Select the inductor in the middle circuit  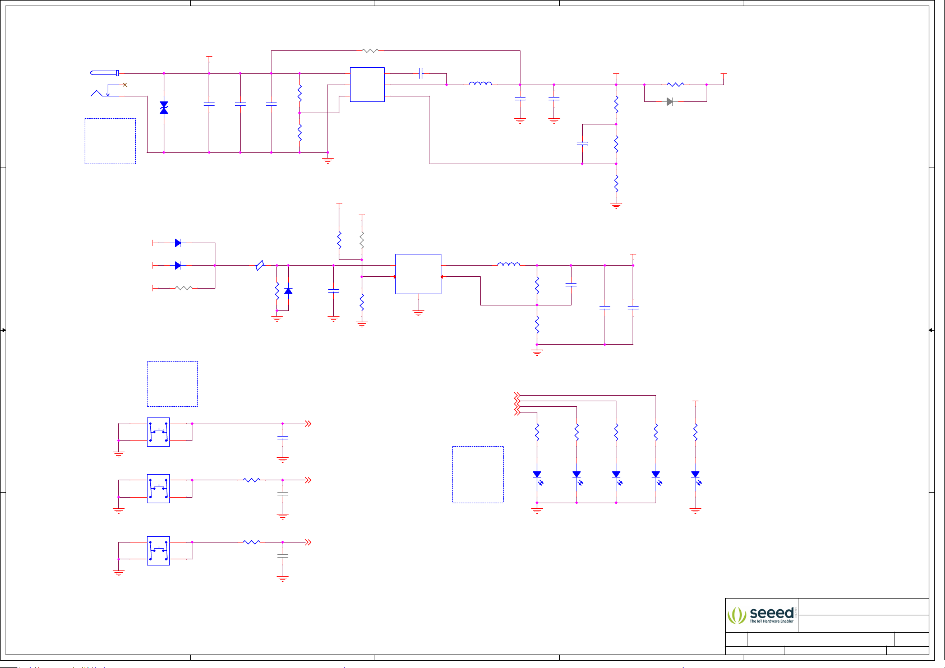tap(509, 264)
